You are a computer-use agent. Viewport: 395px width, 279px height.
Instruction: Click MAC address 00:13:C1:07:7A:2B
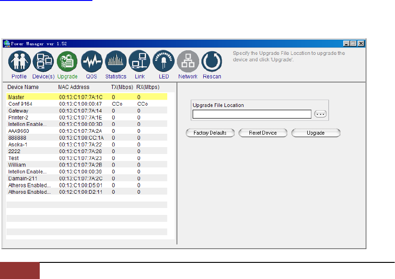pos(80,165)
